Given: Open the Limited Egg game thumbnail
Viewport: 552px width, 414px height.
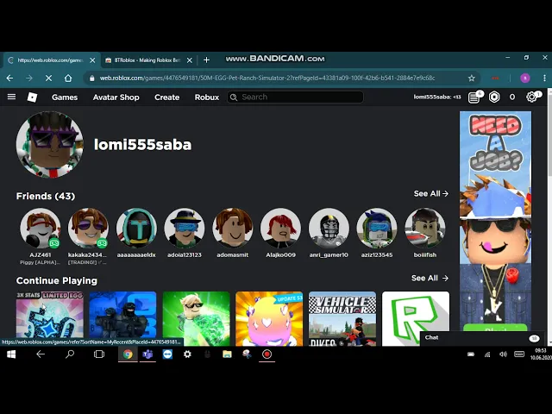Looking at the screenshot, I should pos(50,318).
